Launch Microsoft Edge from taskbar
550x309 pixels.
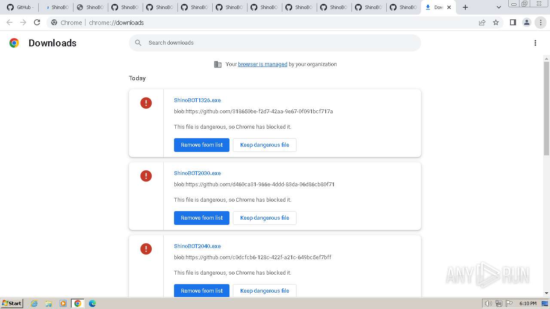tap(92, 303)
